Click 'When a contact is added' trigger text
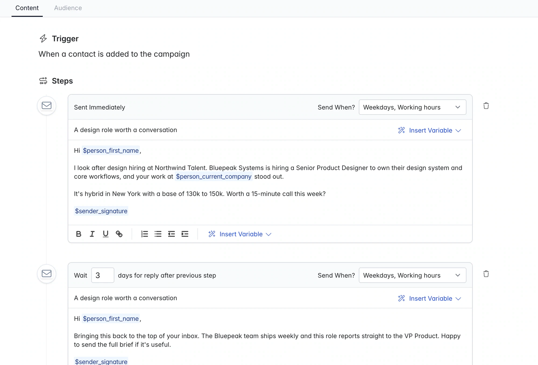Image resolution: width=538 pixels, height=365 pixels. [x=114, y=54]
